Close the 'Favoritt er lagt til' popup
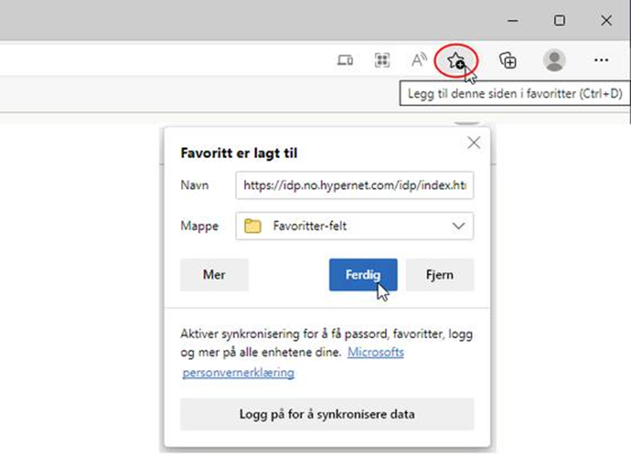 474,143
